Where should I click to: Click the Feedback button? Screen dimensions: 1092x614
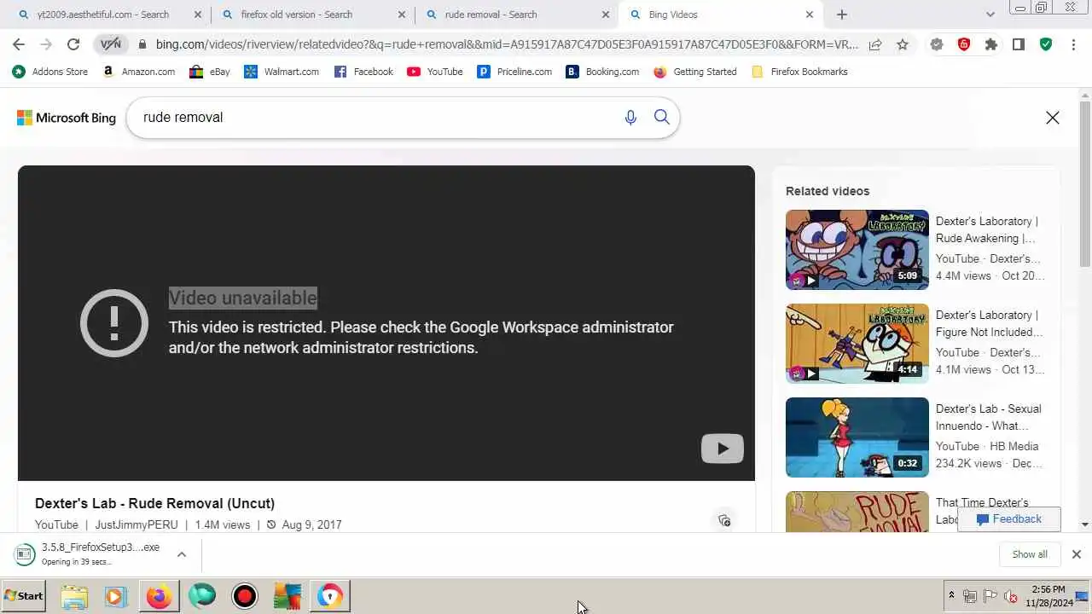coord(1009,519)
